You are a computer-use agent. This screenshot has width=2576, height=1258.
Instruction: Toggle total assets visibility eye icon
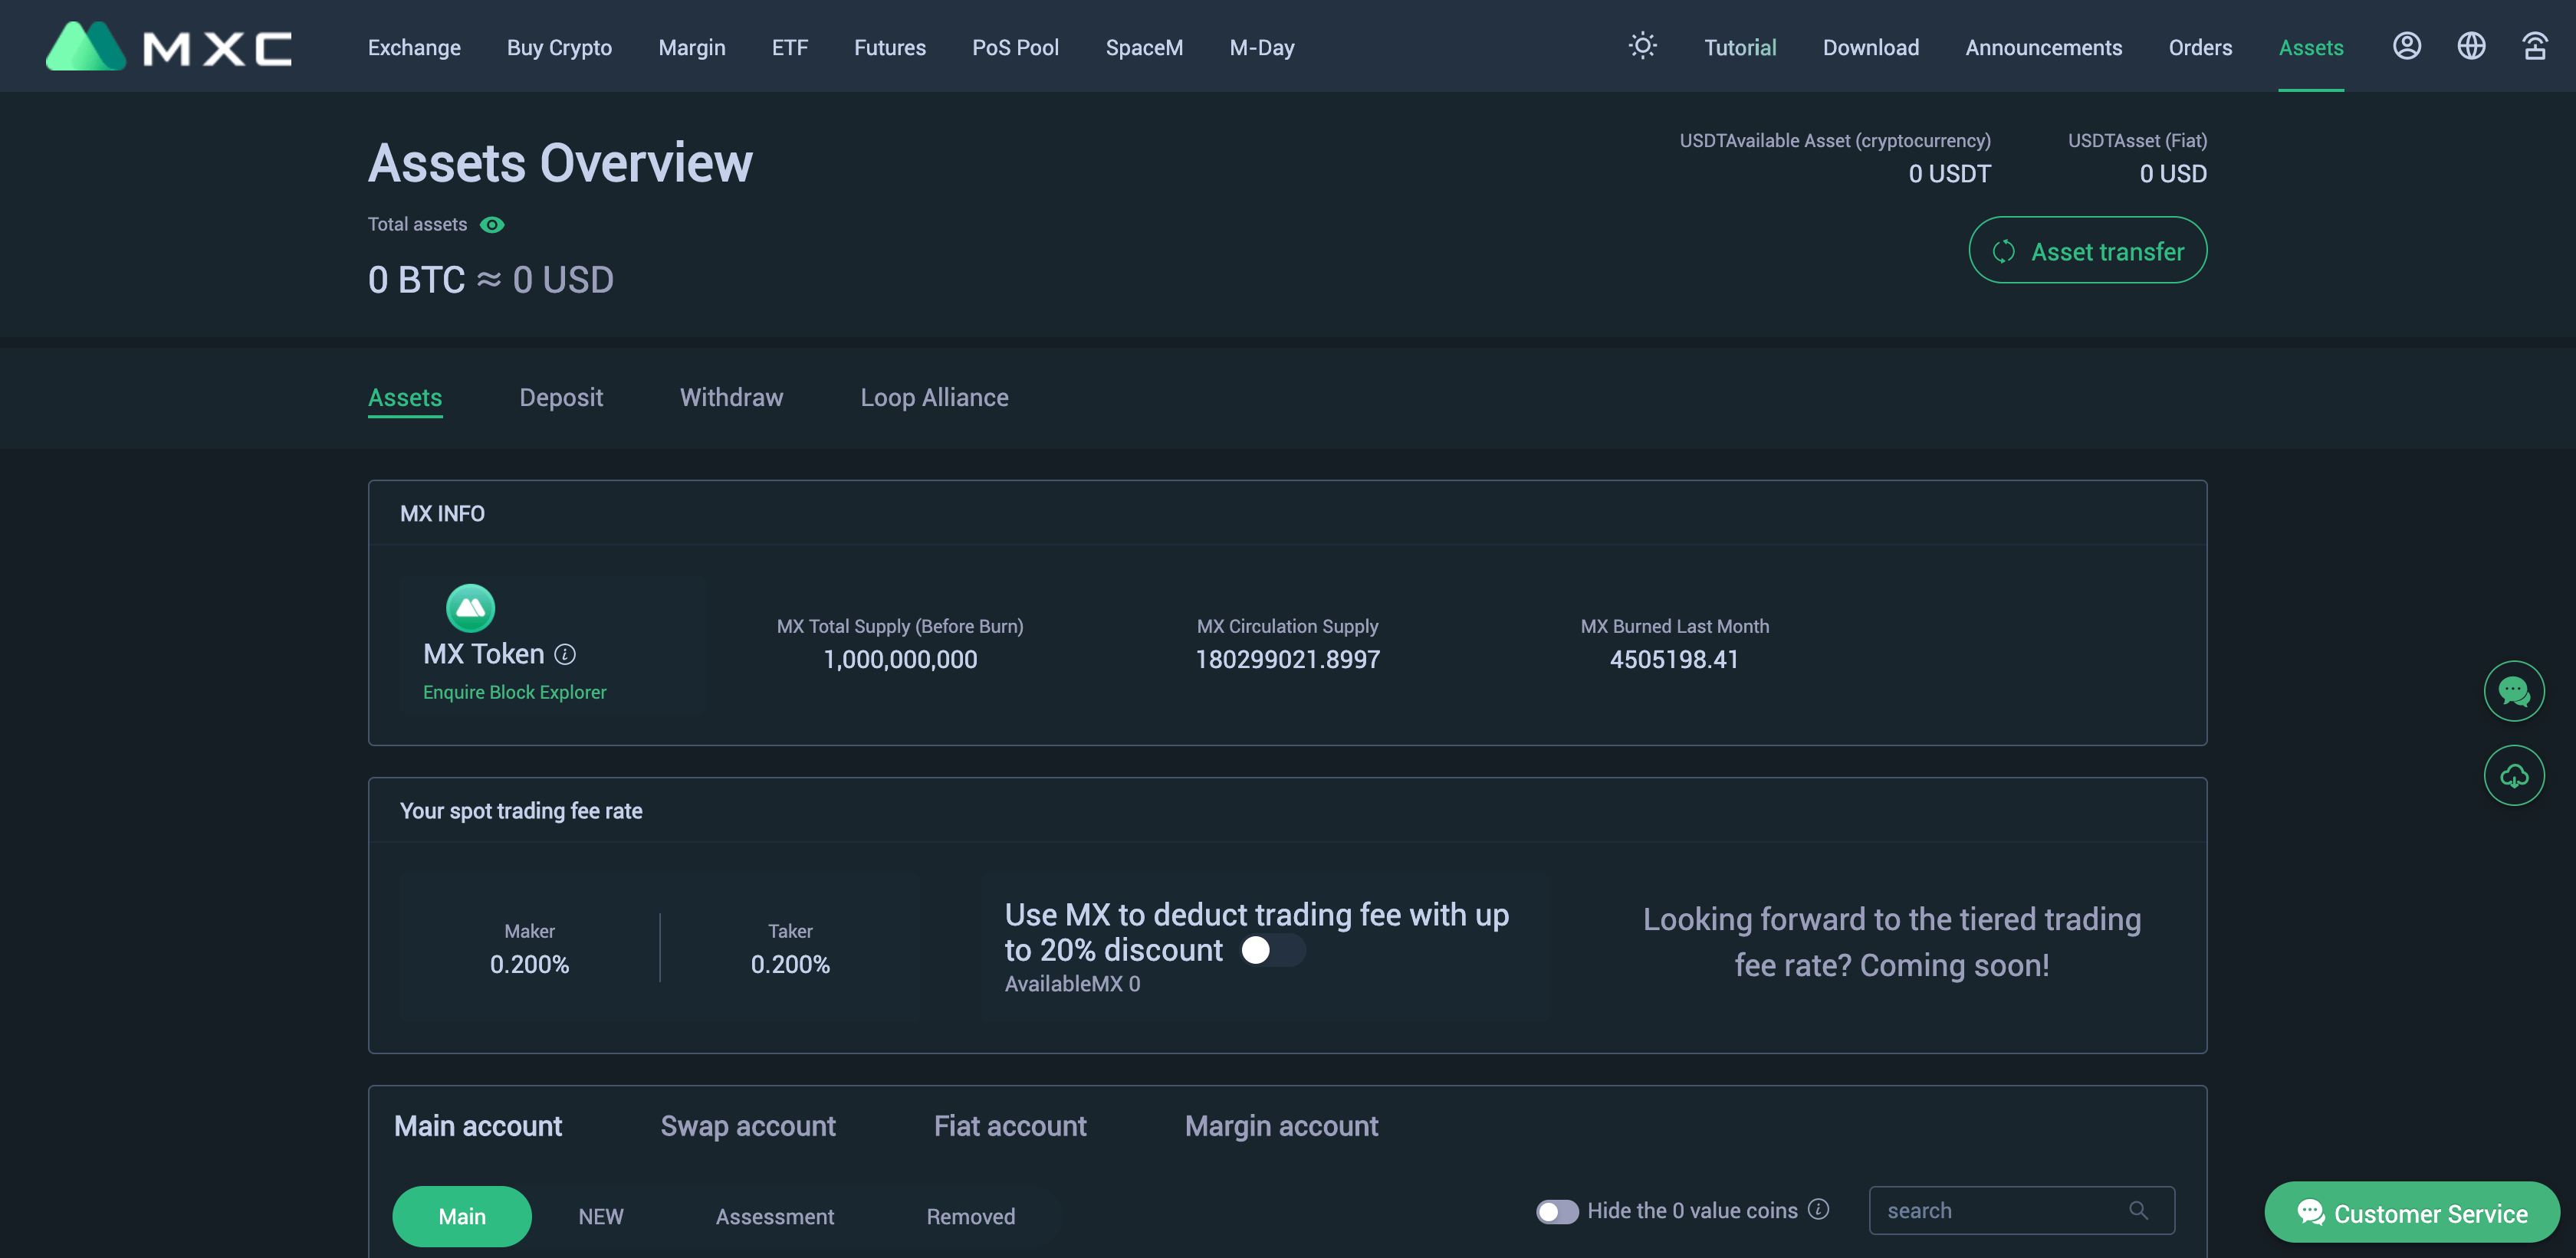492,224
